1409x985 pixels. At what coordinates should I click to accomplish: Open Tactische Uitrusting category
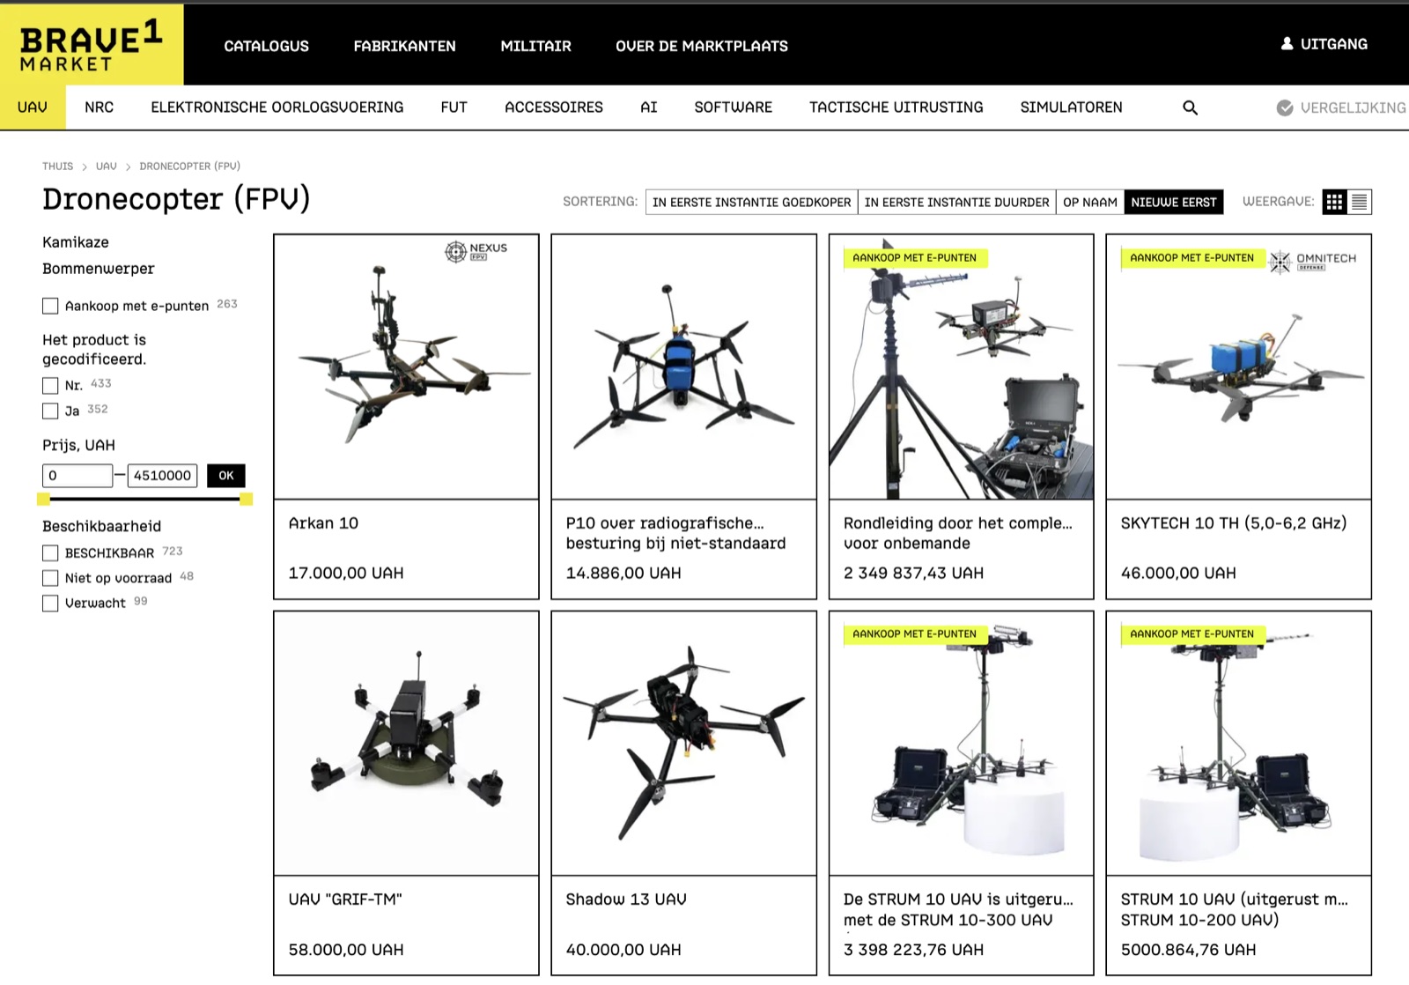coord(896,107)
